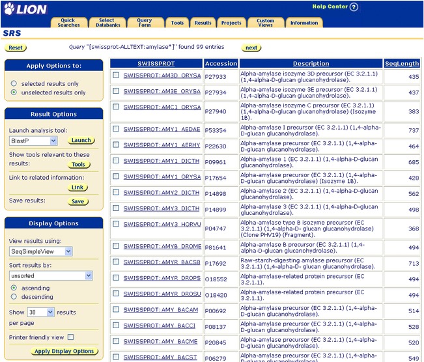Open SWISSPROT:AM3E_ORYSA entry link

162,91
